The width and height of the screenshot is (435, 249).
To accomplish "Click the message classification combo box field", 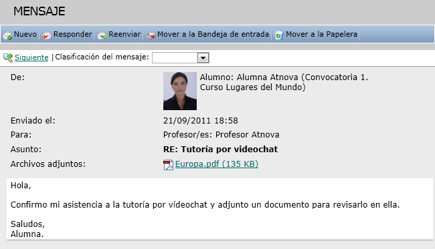I will point(180,58).
